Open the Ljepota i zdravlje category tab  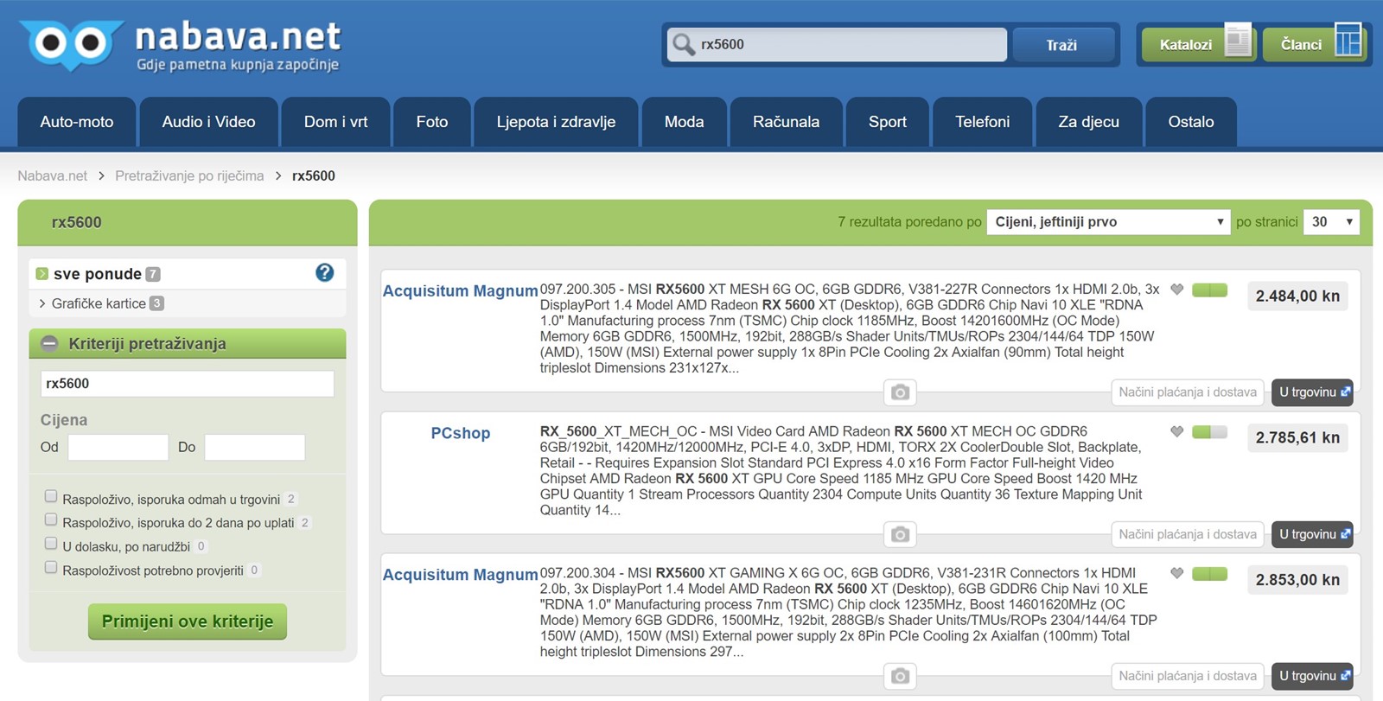556,123
